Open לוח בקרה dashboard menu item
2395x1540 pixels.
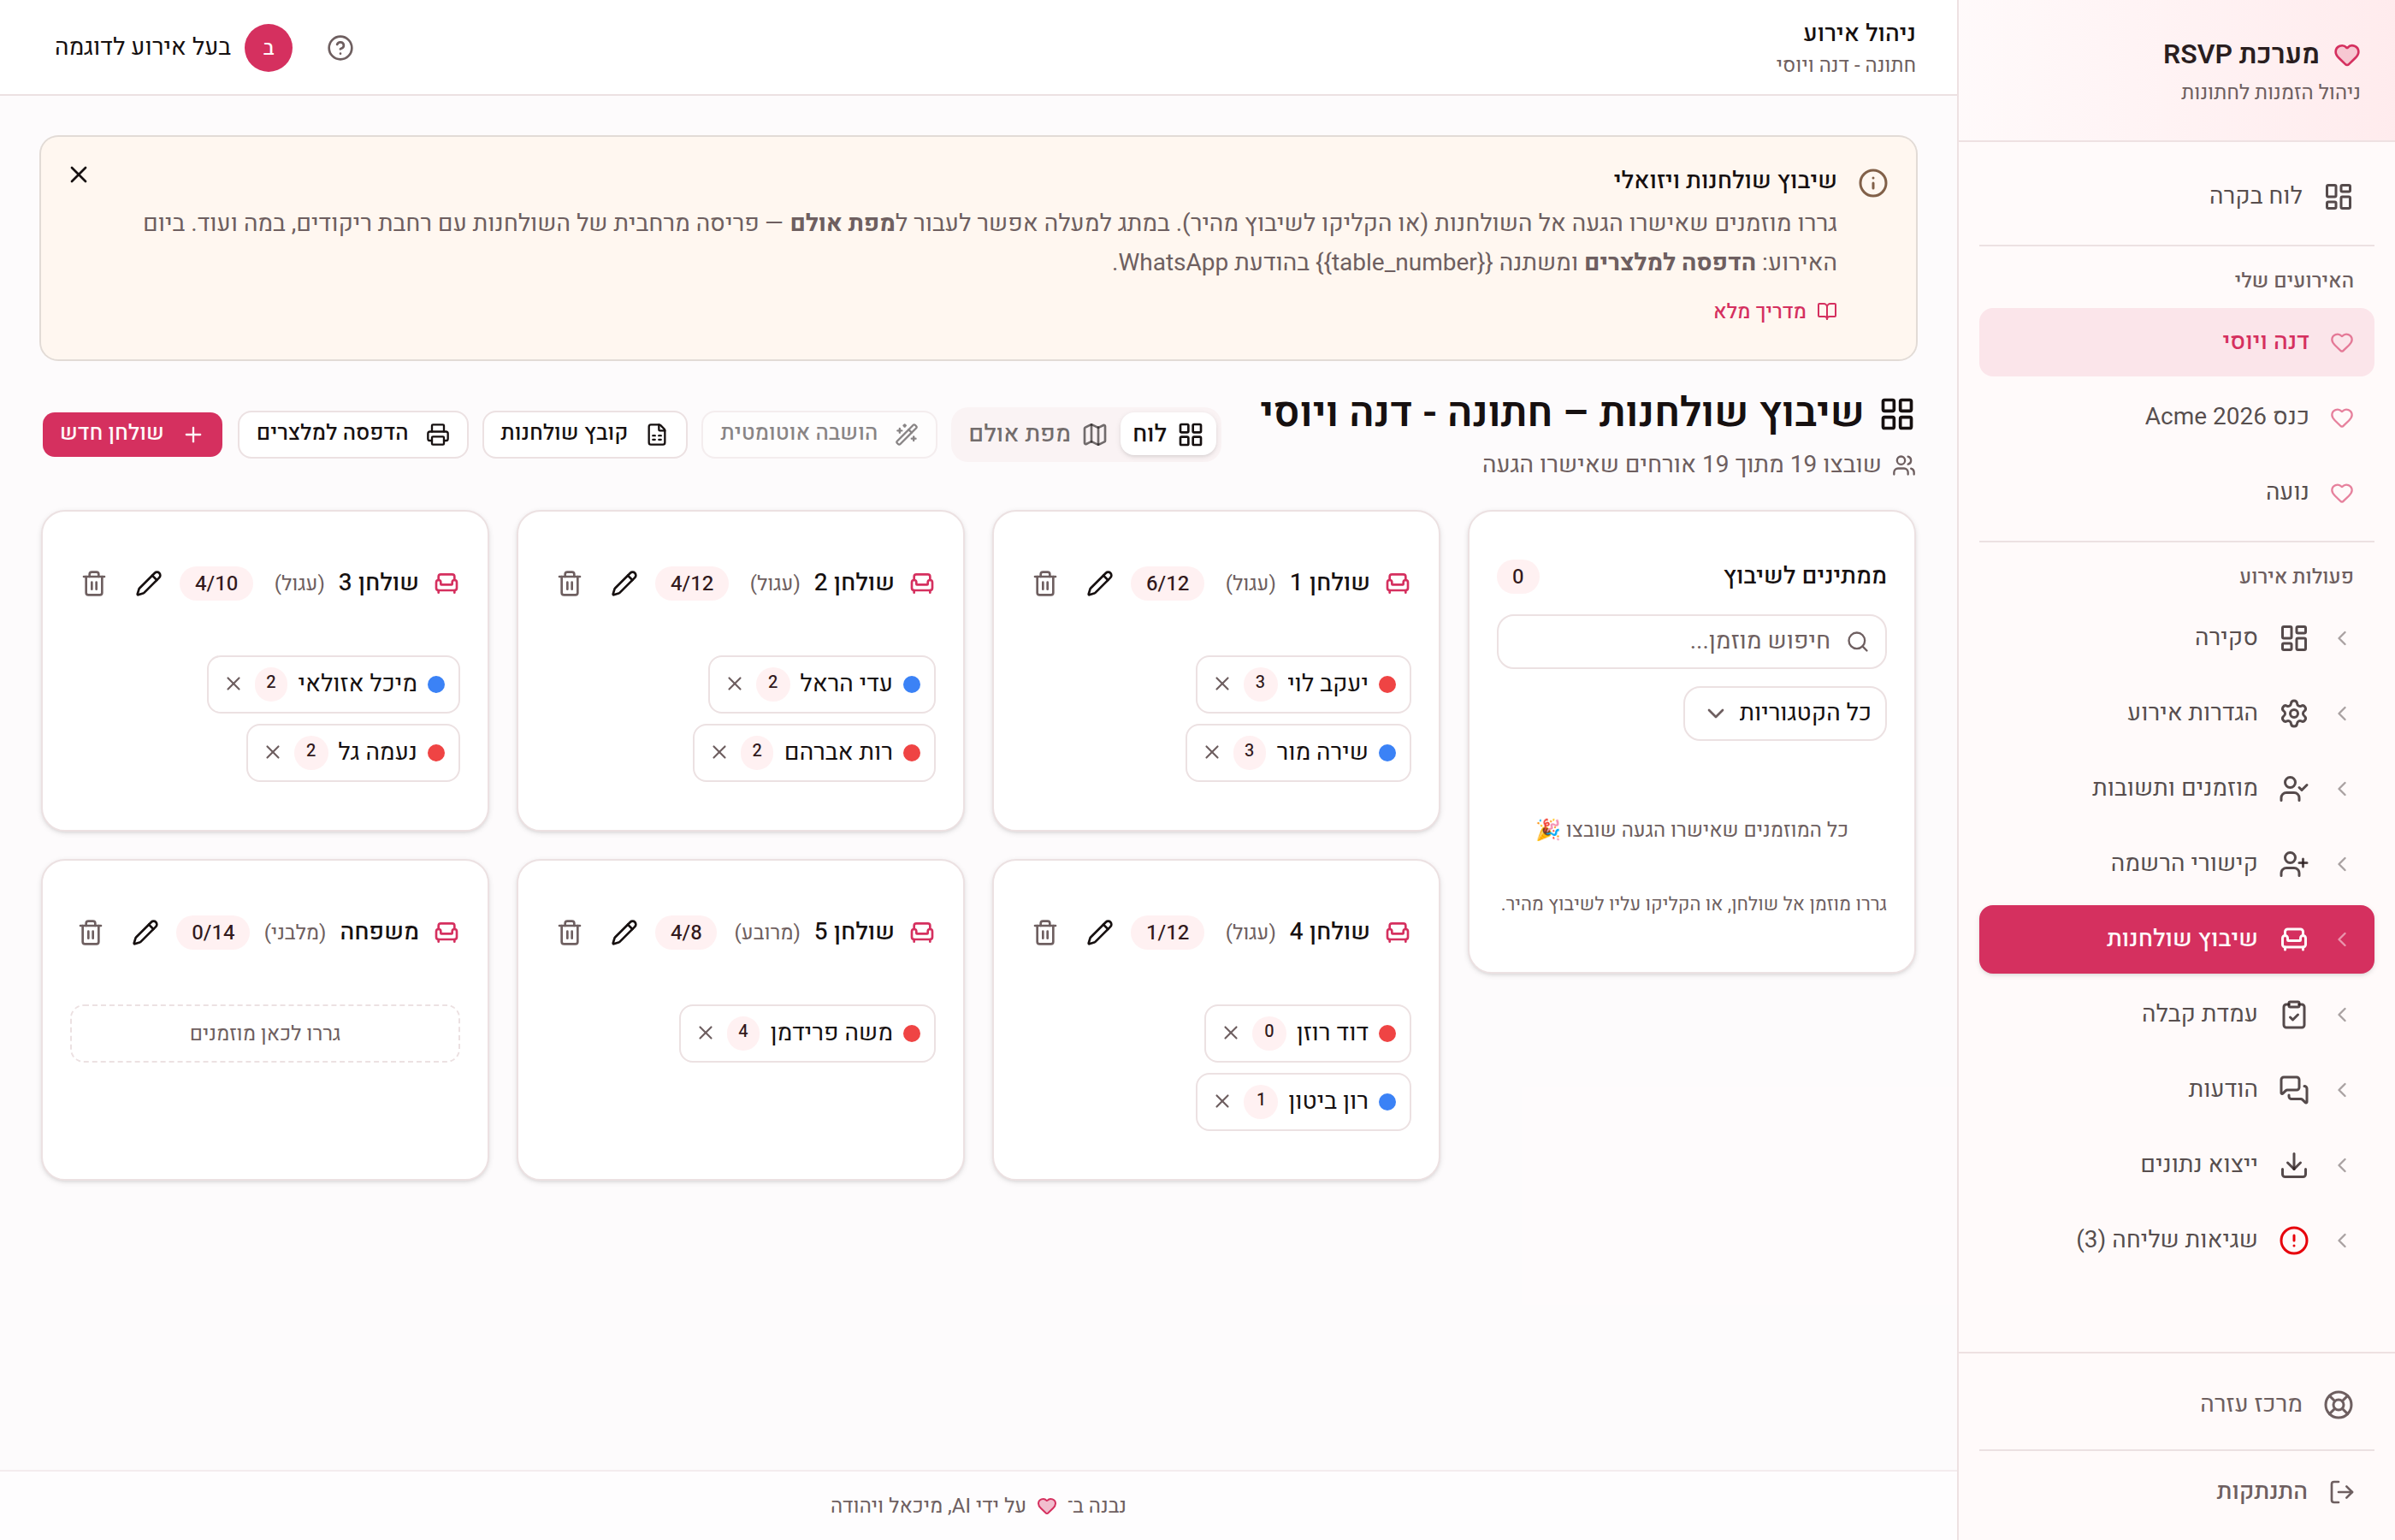[x=2176, y=196]
